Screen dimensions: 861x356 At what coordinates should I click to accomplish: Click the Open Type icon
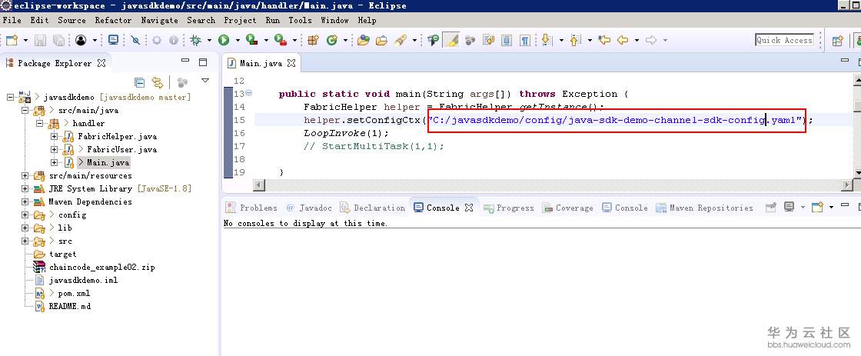(x=363, y=40)
